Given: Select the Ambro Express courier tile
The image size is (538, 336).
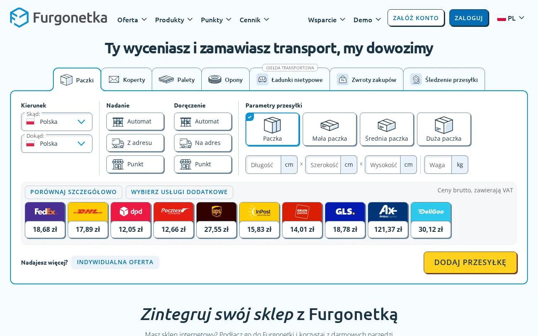Looking at the screenshot, I should click(x=388, y=220).
